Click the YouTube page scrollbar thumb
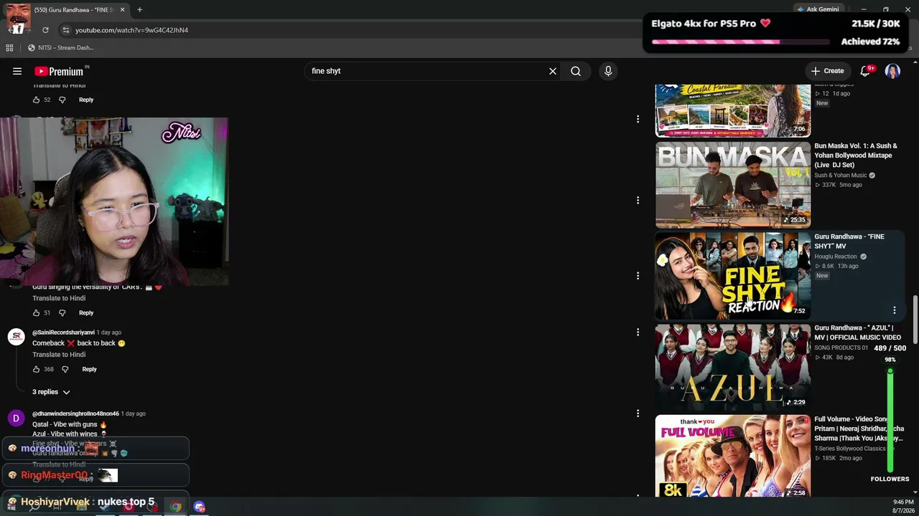919x516 pixels. tap(915, 320)
